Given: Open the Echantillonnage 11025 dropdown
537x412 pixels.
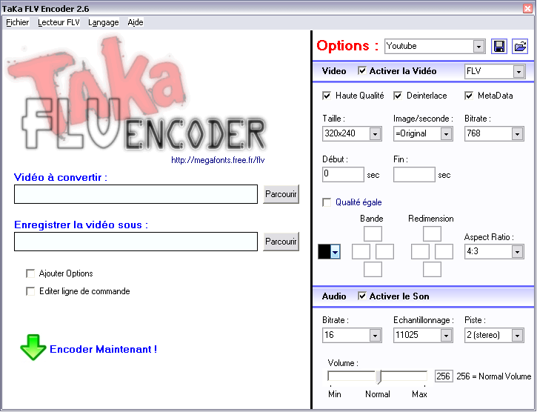Looking at the screenshot, I should [x=446, y=336].
